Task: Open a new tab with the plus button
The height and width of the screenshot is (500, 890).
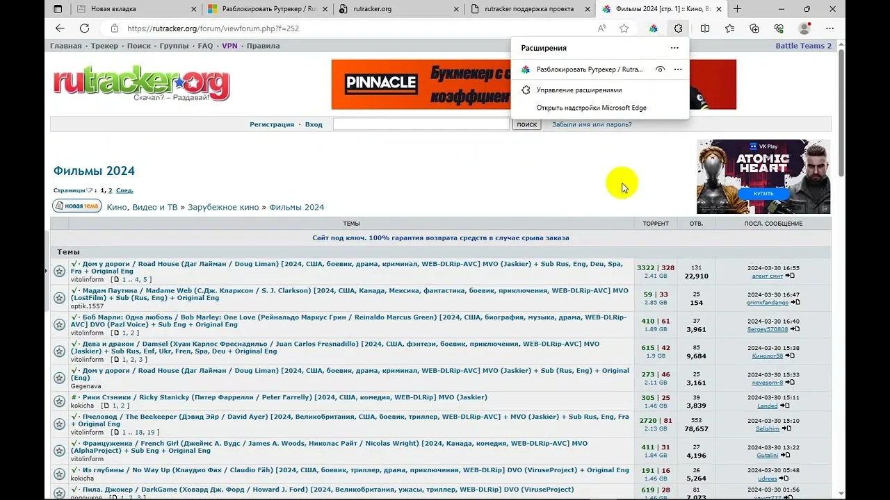Action: 737,9
